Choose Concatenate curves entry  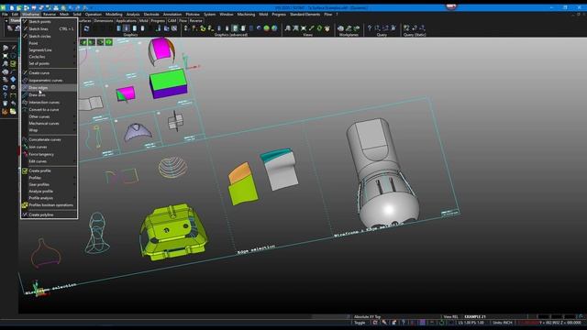(49, 139)
